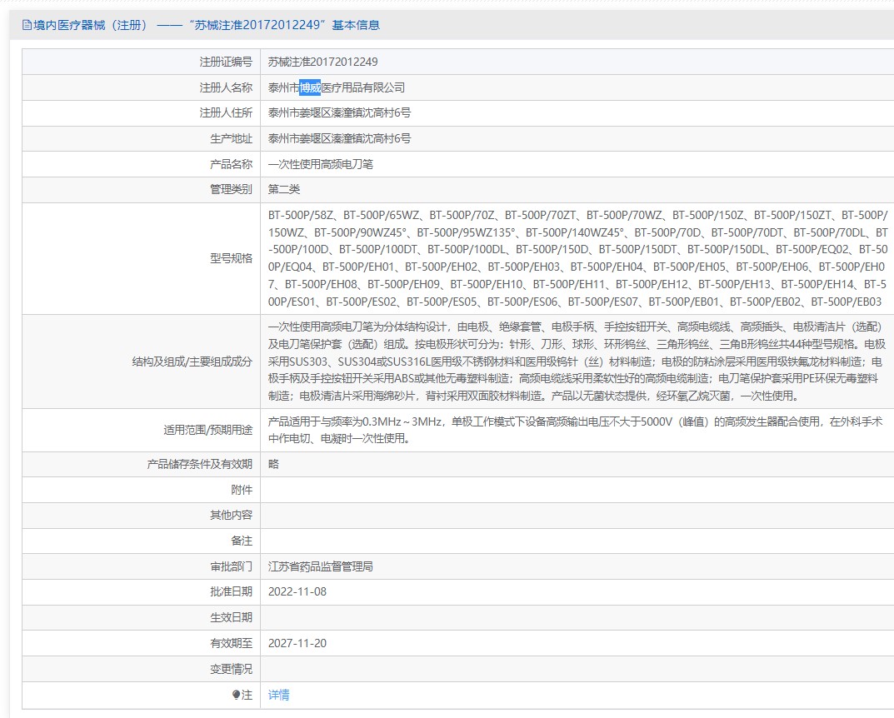The width and height of the screenshot is (894, 718).
Task: Select expiry date 2027-11-20
Action: point(297,643)
